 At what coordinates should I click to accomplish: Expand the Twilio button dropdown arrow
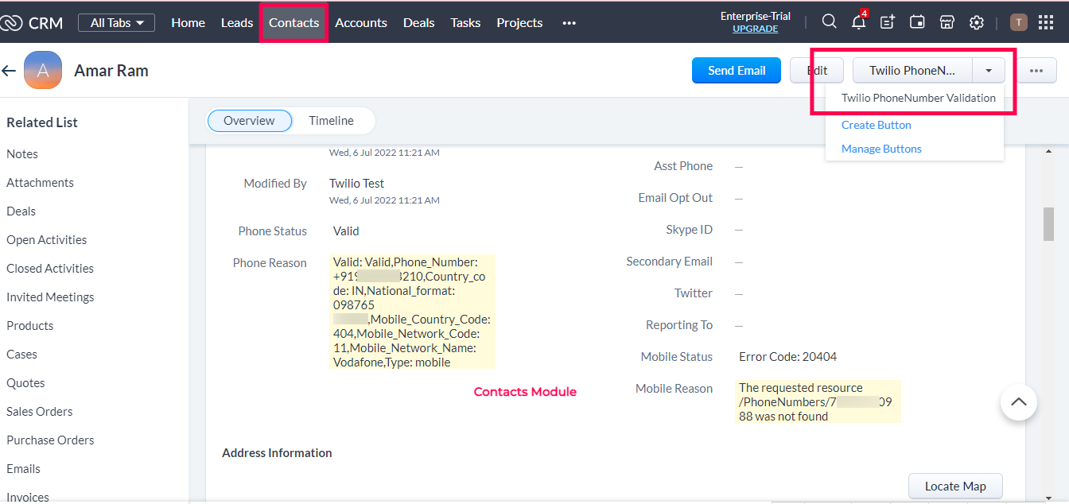pos(988,70)
